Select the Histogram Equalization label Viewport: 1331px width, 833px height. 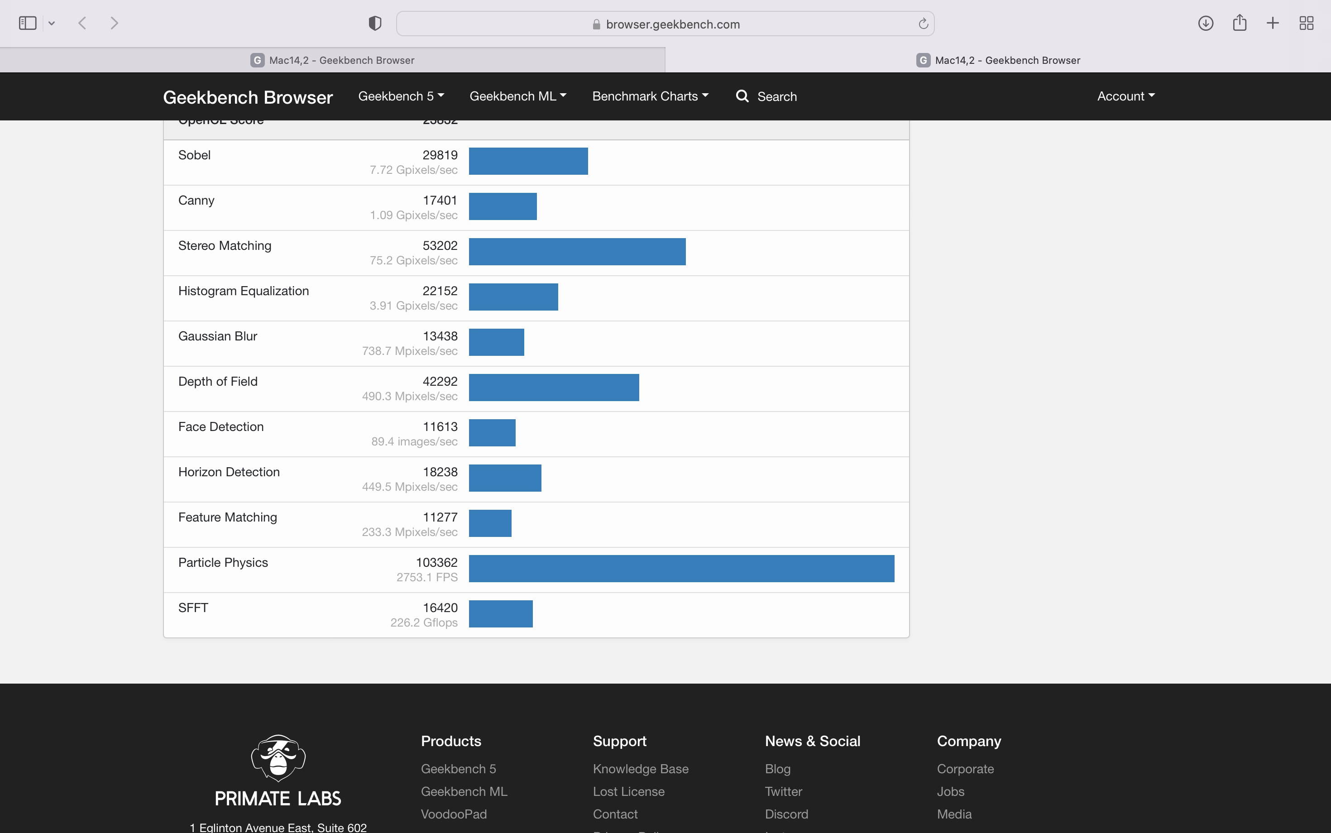tap(244, 291)
